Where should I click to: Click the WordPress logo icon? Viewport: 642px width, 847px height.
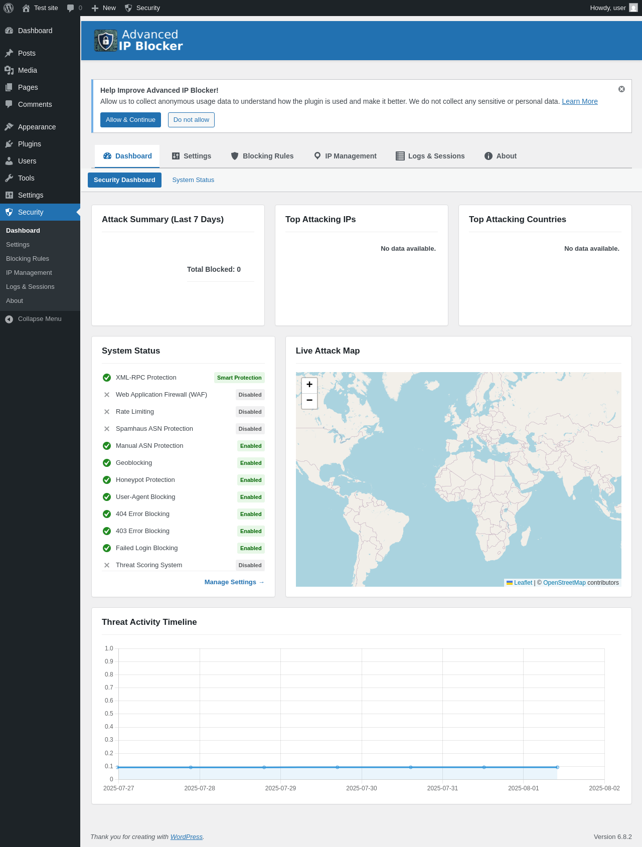click(x=9, y=8)
